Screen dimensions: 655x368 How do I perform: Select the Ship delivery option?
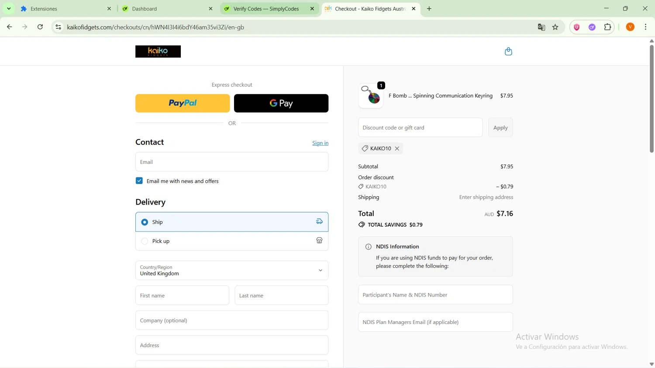click(x=232, y=222)
